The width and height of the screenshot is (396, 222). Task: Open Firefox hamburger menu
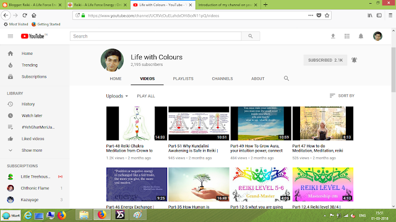point(390,15)
